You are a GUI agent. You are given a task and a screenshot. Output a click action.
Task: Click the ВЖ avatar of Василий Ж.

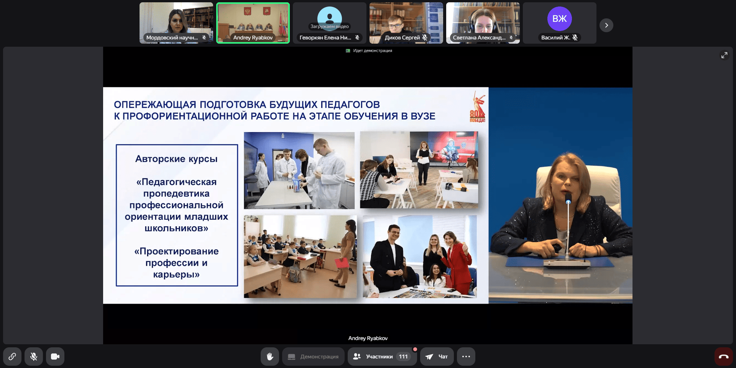(559, 19)
